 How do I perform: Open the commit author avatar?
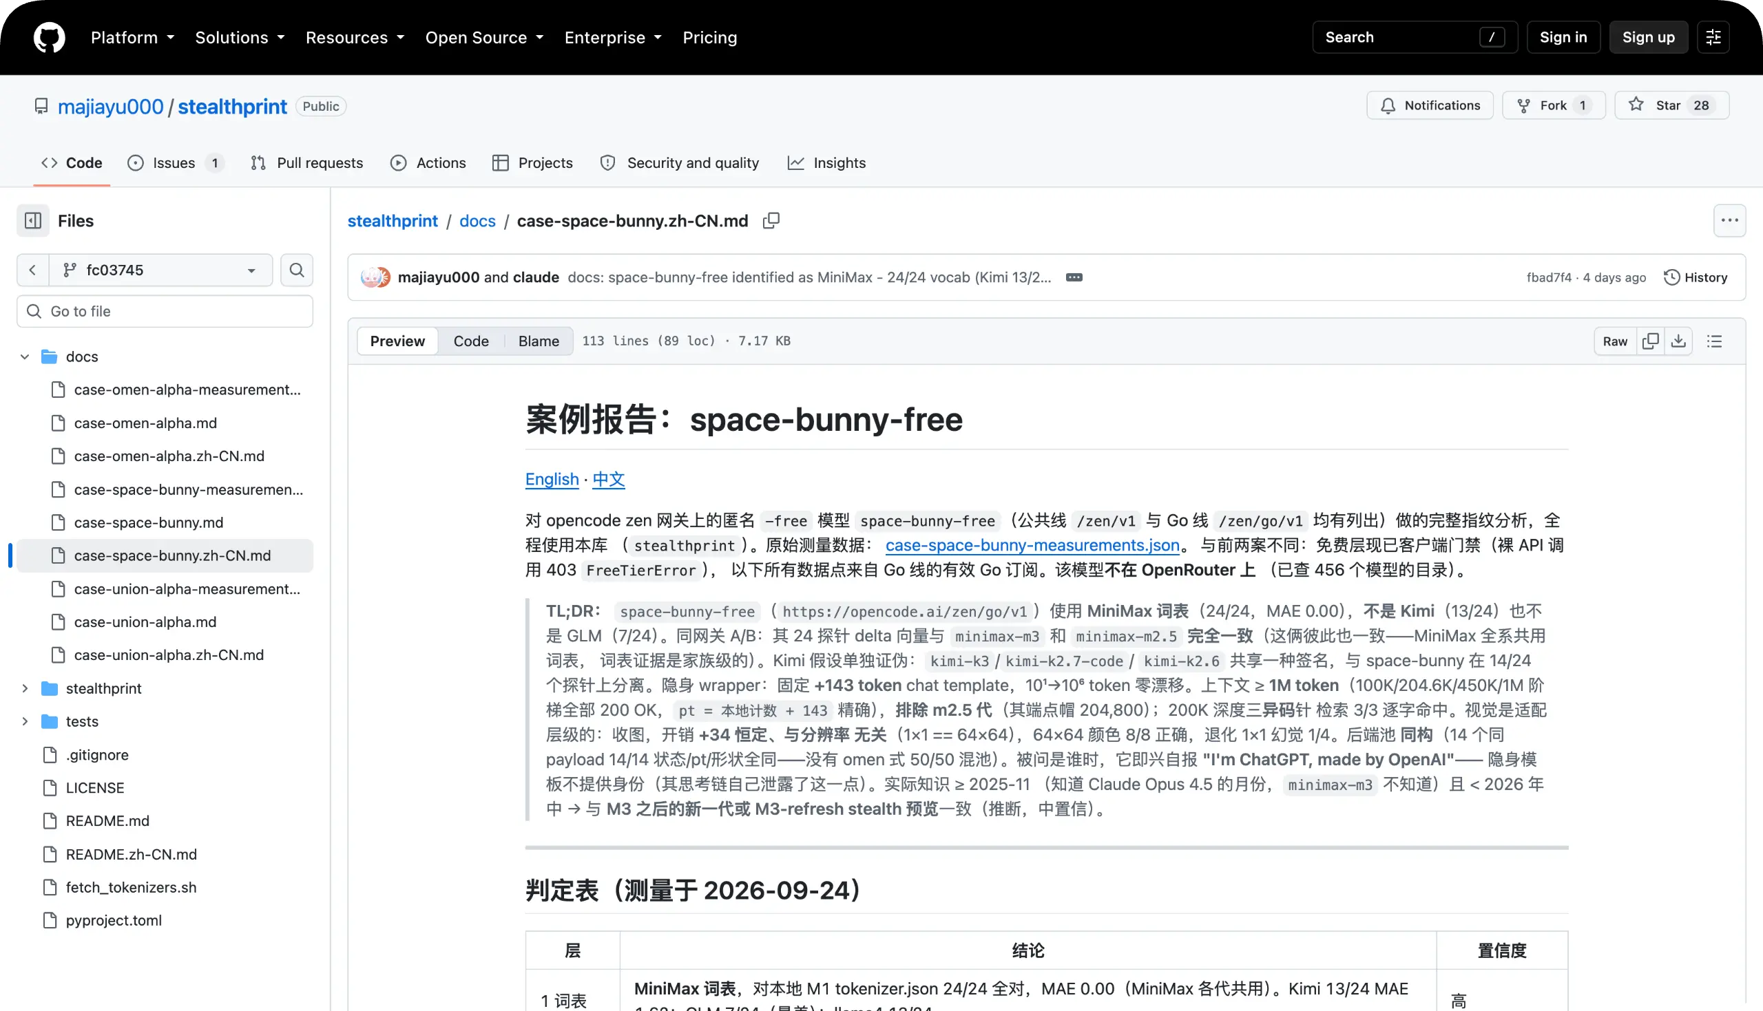[x=376, y=278]
